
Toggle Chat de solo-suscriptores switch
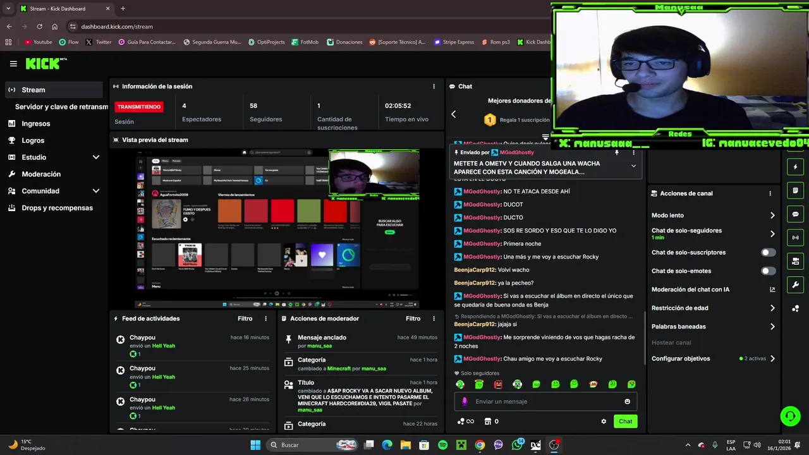click(x=768, y=252)
